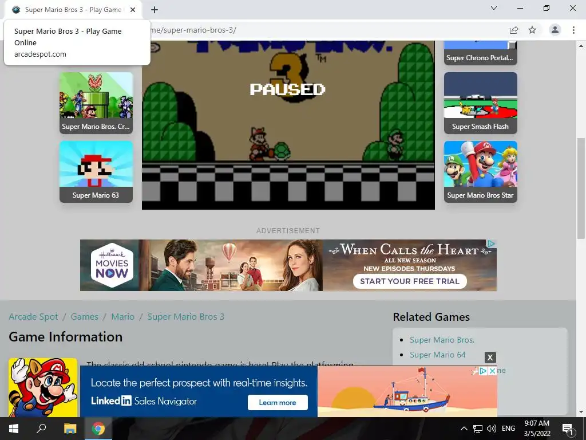
Task: Click the Chrome taskbar icon
Action: point(98,429)
